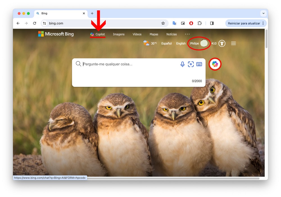Click Reiniciar para atualizar button
Viewport: 281px width, 197px height.
pyautogui.click(x=244, y=23)
